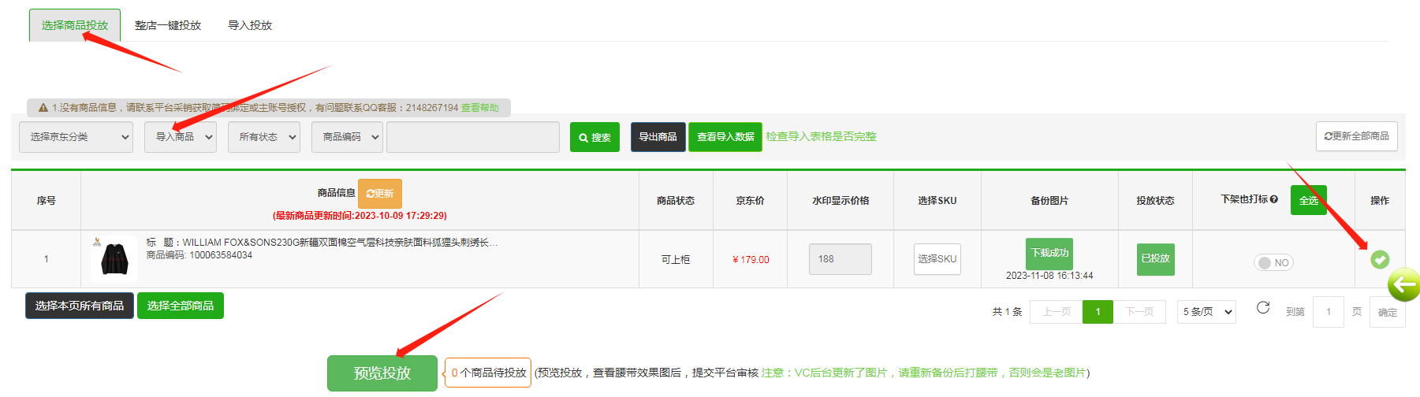Image resolution: width=1420 pixels, height=397 pixels.
Task: Click the green back arrow floating button
Action: pos(1403,285)
